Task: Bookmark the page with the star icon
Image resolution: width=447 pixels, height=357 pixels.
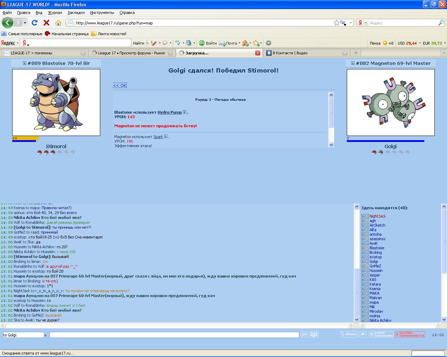Action: tap(336, 23)
